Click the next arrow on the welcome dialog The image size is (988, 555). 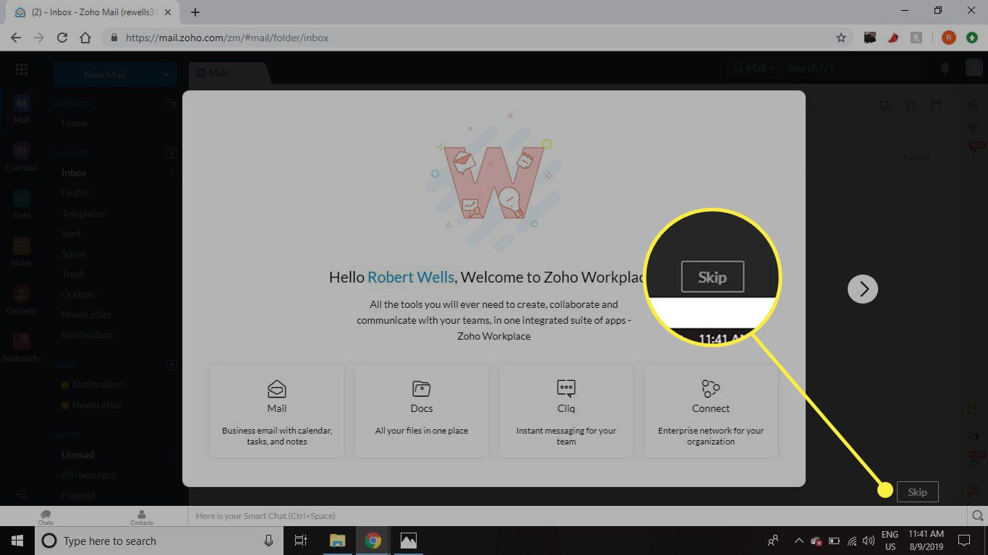click(862, 288)
